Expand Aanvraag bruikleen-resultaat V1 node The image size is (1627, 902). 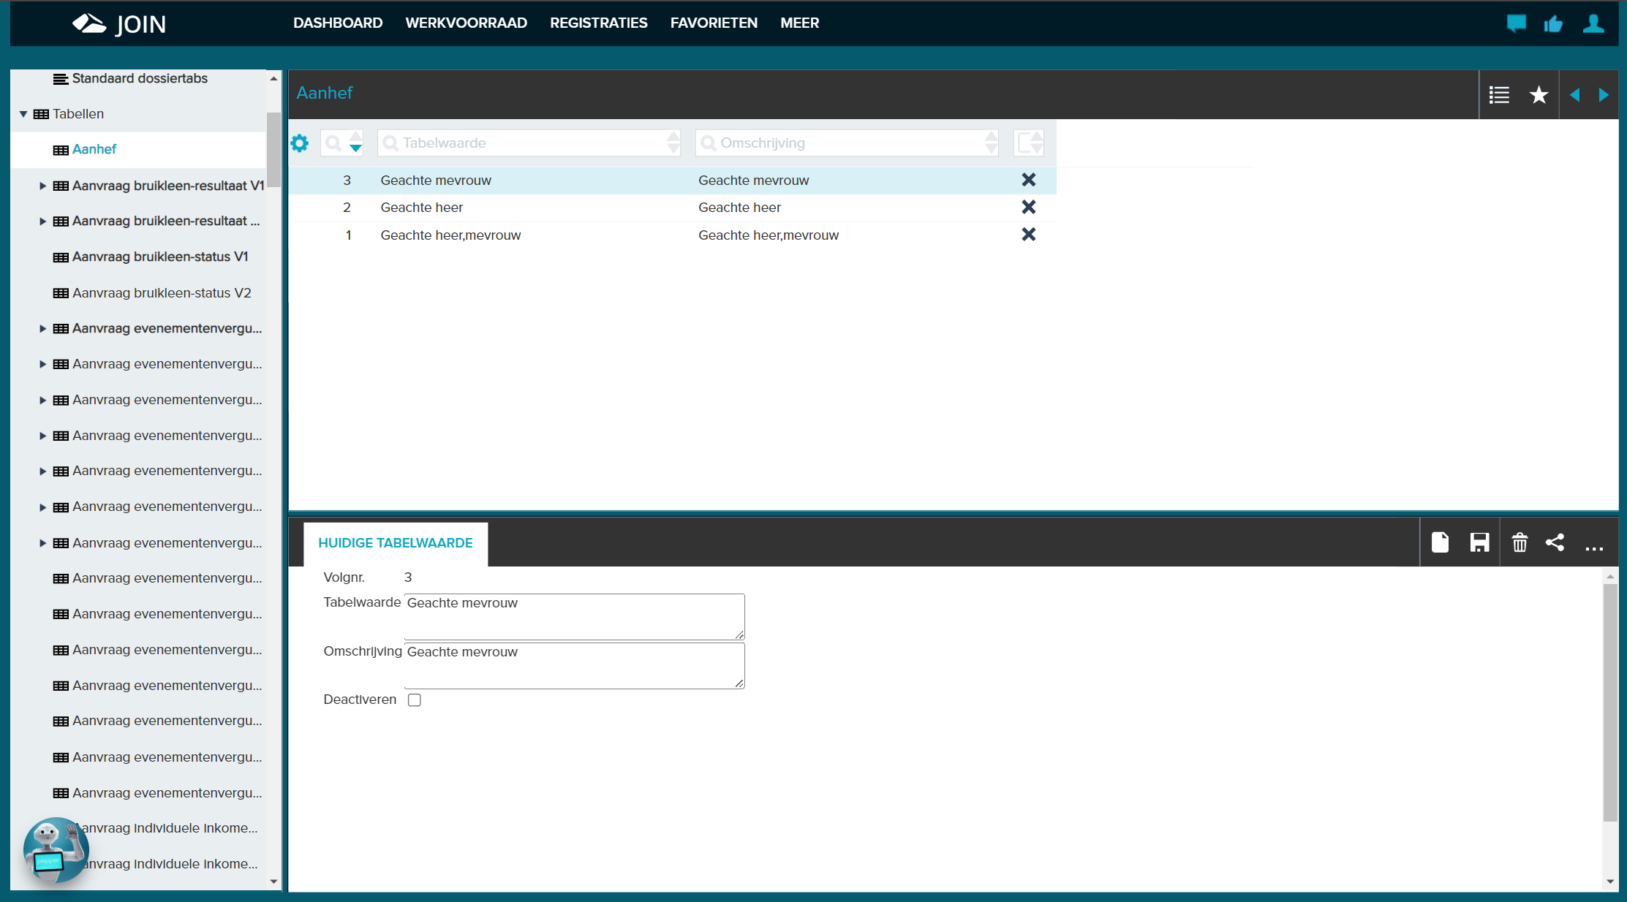click(42, 186)
